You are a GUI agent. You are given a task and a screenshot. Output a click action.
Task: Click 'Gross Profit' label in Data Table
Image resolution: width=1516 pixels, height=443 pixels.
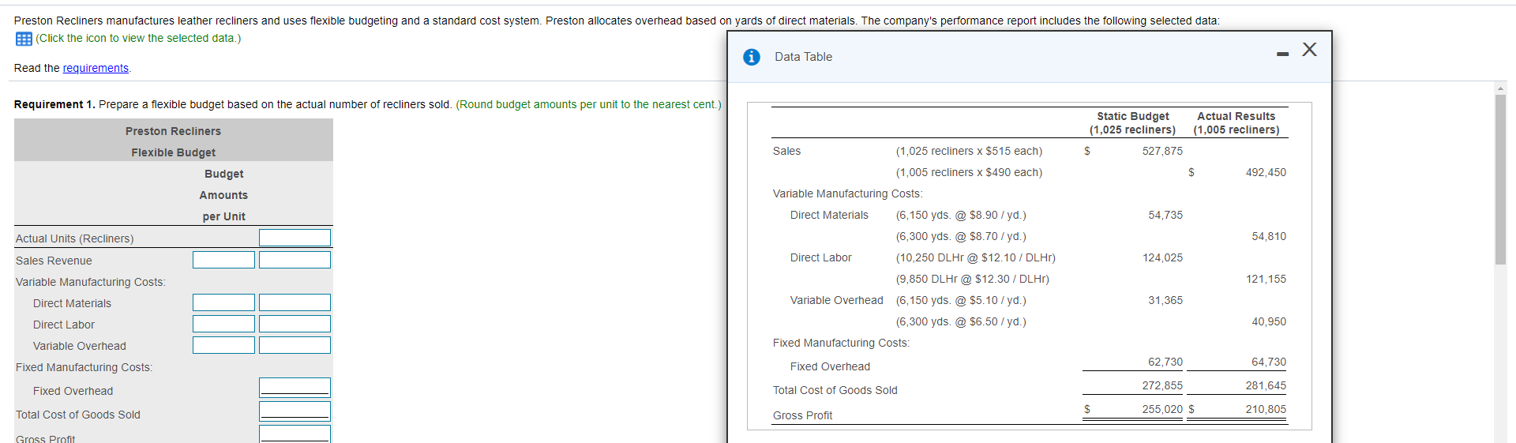click(x=802, y=415)
